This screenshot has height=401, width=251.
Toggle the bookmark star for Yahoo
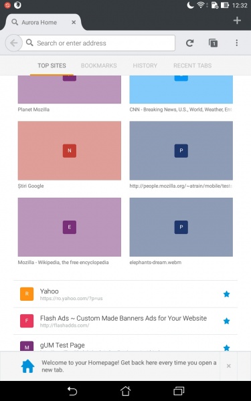coord(226,294)
